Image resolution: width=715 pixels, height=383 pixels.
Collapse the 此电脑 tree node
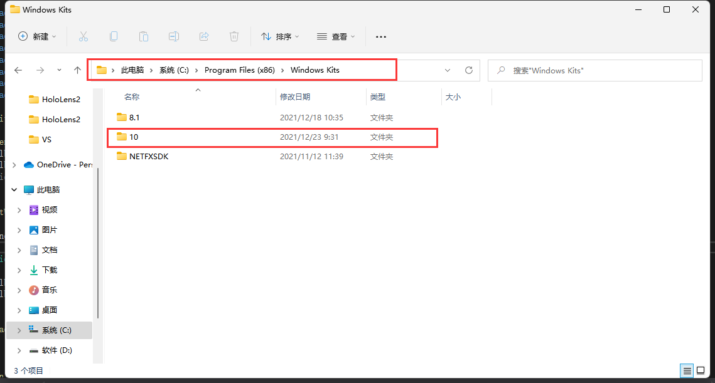click(x=14, y=189)
